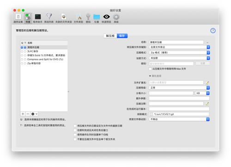The image size is (231, 167).
Task: Click the pencil icon beside archive comment field
Action: (x=207, y=104)
